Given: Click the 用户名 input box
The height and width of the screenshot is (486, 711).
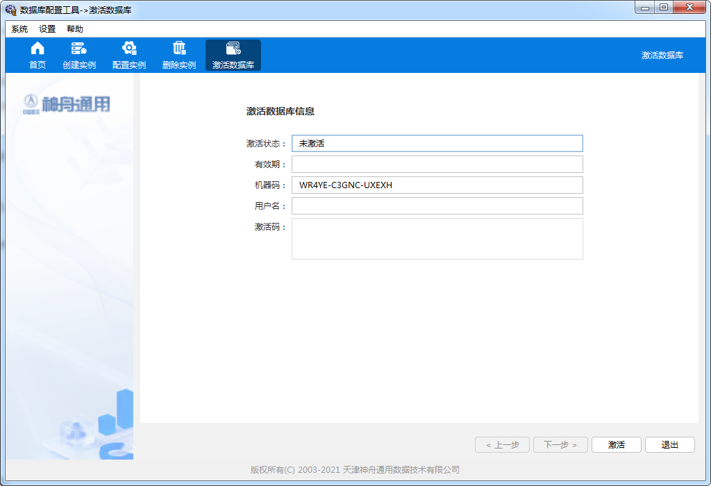Looking at the screenshot, I should (x=437, y=206).
